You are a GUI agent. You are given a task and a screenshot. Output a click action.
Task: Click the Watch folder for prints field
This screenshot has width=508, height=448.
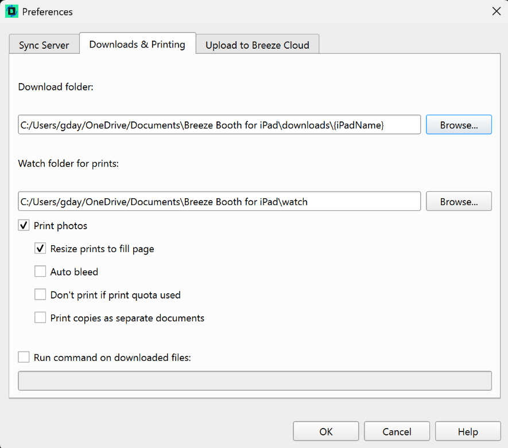219,202
